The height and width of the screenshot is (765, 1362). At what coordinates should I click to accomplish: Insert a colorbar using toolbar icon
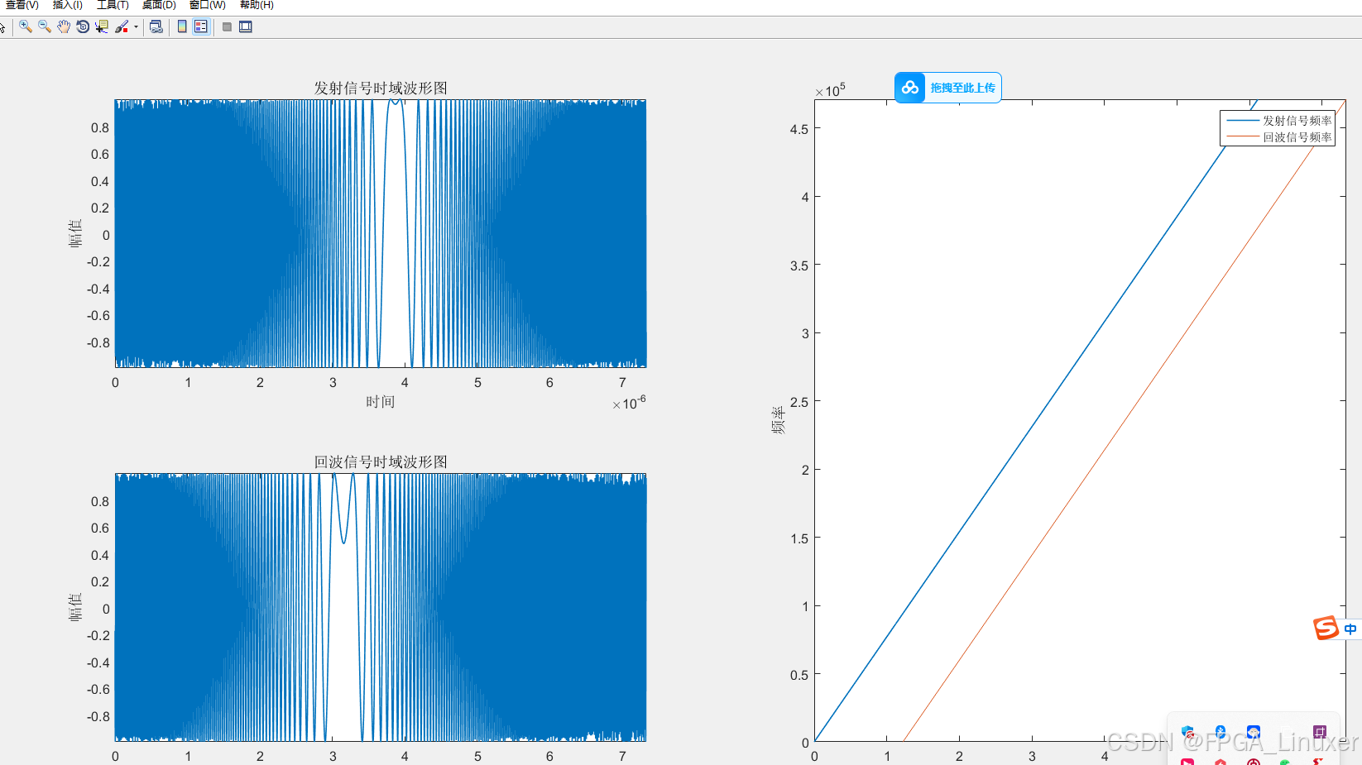point(182,26)
